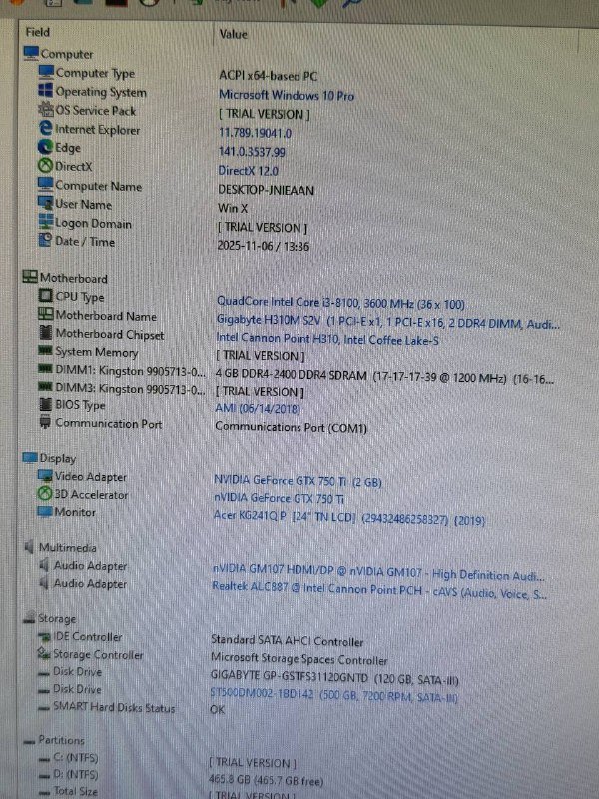The height and width of the screenshot is (799, 599).
Task: Open the Internet Explorer version 11.789.19041.0 link
Action: coord(255,133)
